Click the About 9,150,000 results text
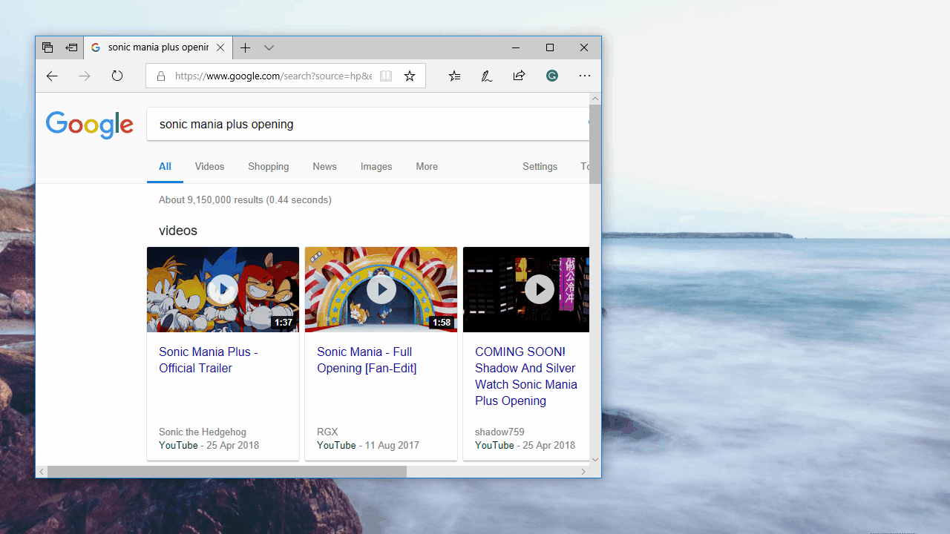 coord(245,200)
